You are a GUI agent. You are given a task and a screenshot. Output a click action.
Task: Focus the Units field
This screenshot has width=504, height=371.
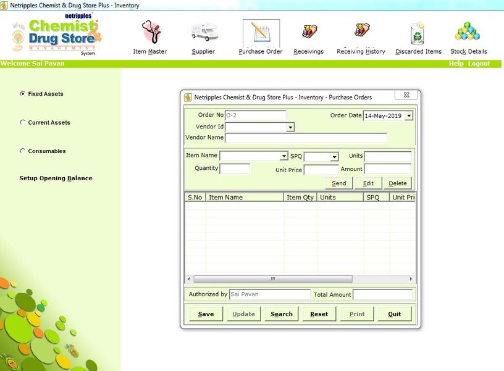[x=388, y=156]
